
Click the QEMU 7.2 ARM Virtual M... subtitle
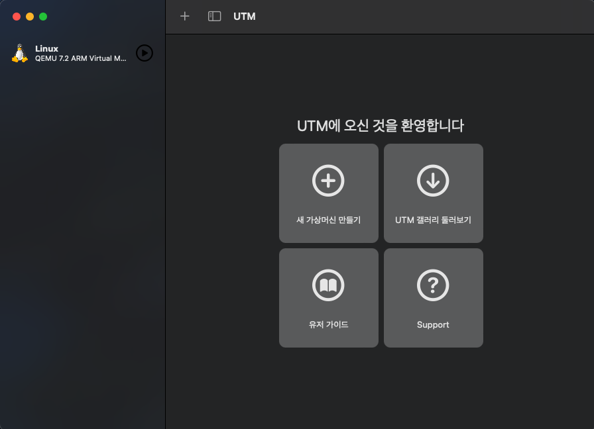point(81,58)
